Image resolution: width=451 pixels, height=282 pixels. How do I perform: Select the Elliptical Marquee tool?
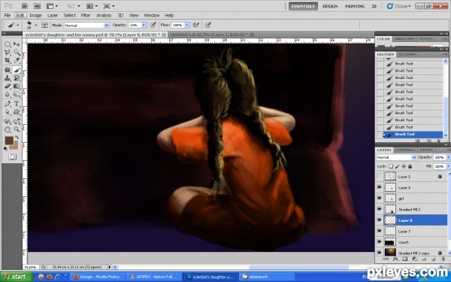coord(8,44)
